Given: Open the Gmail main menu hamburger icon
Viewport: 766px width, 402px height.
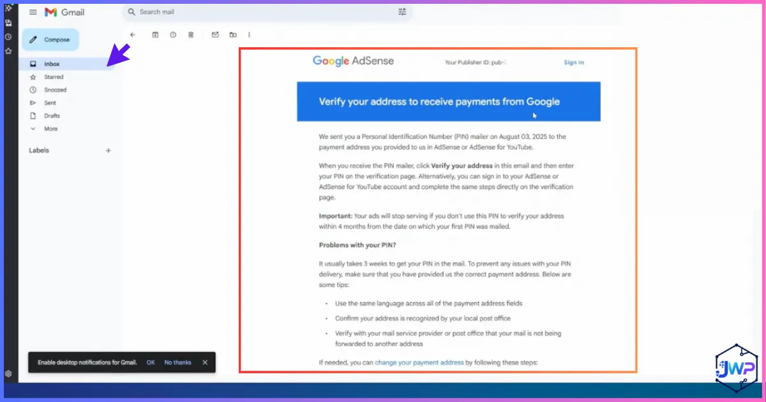Looking at the screenshot, I should [33, 12].
